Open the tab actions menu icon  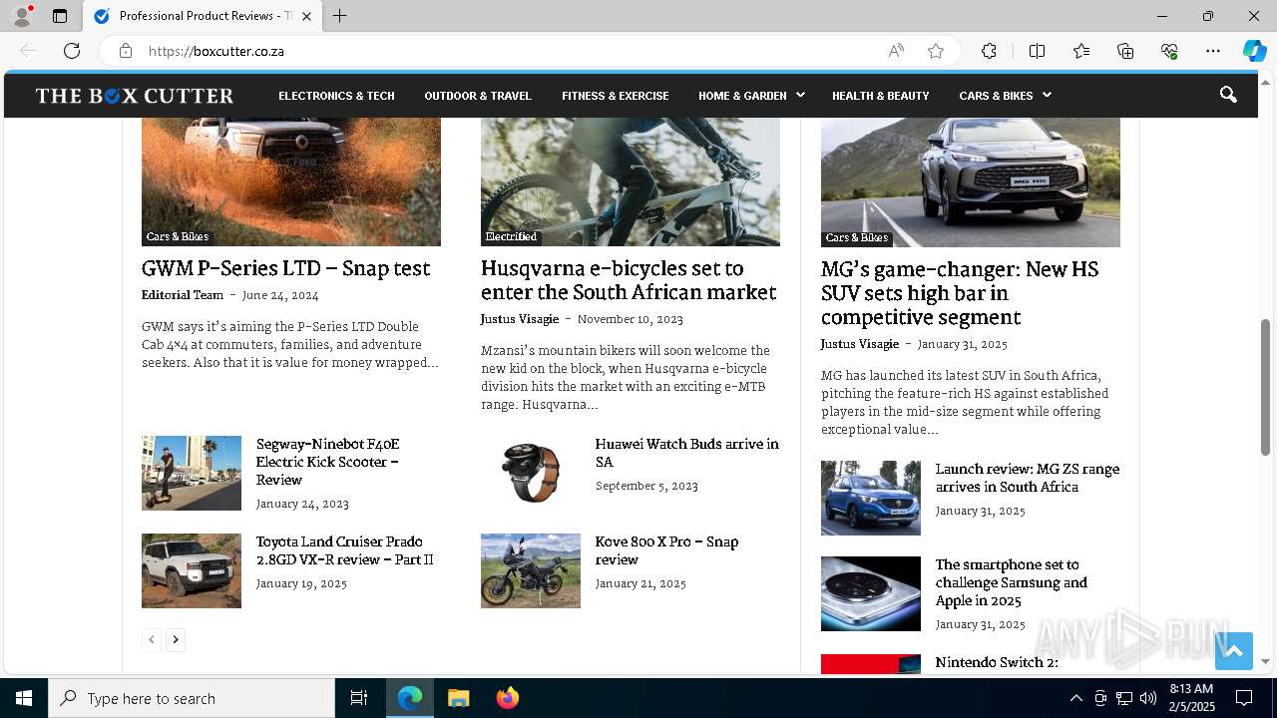click(x=60, y=16)
